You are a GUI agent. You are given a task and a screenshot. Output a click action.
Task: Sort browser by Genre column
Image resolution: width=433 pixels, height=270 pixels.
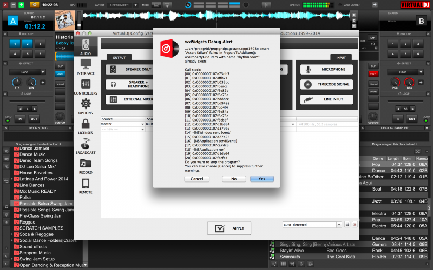click(x=378, y=158)
